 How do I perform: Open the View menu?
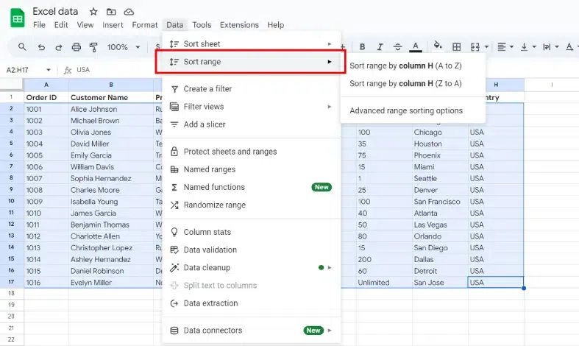pyautogui.click(x=85, y=25)
